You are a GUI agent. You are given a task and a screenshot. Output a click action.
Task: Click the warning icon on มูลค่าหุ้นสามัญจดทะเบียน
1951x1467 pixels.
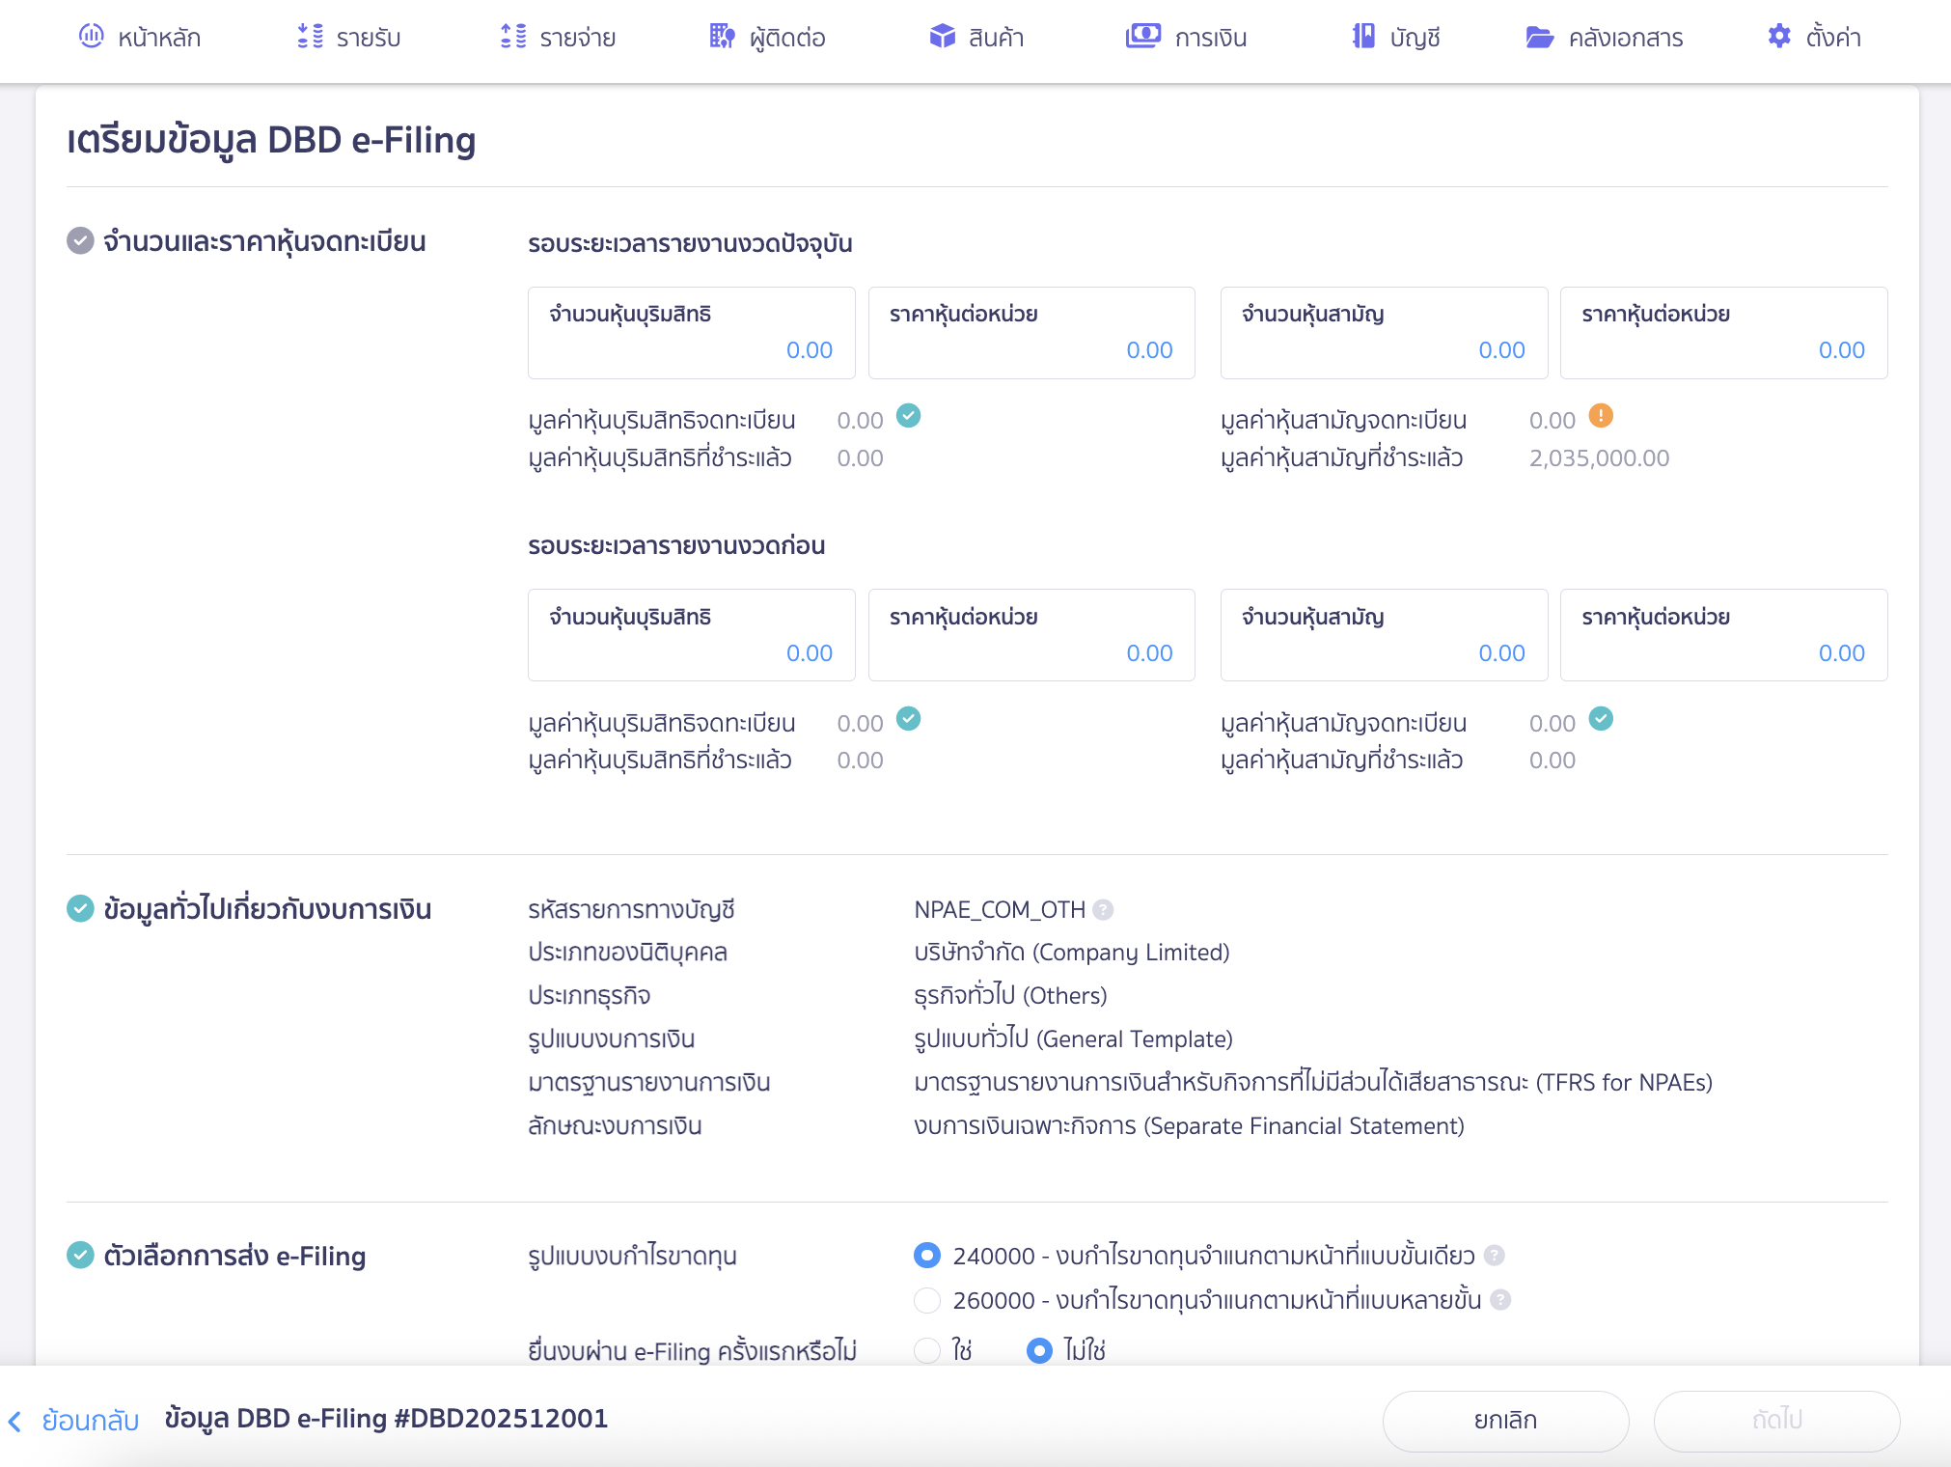pos(1602,417)
